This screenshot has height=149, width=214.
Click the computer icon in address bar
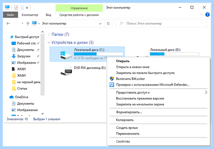[34, 23]
